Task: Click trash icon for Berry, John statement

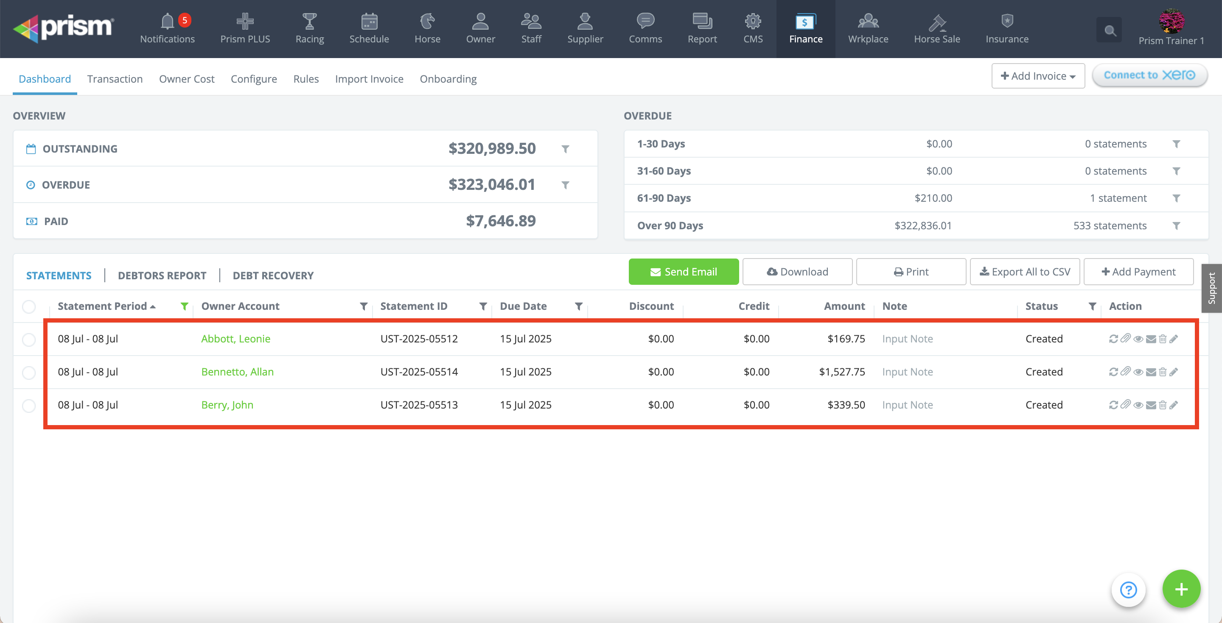Action: [x=1162, y=405]
